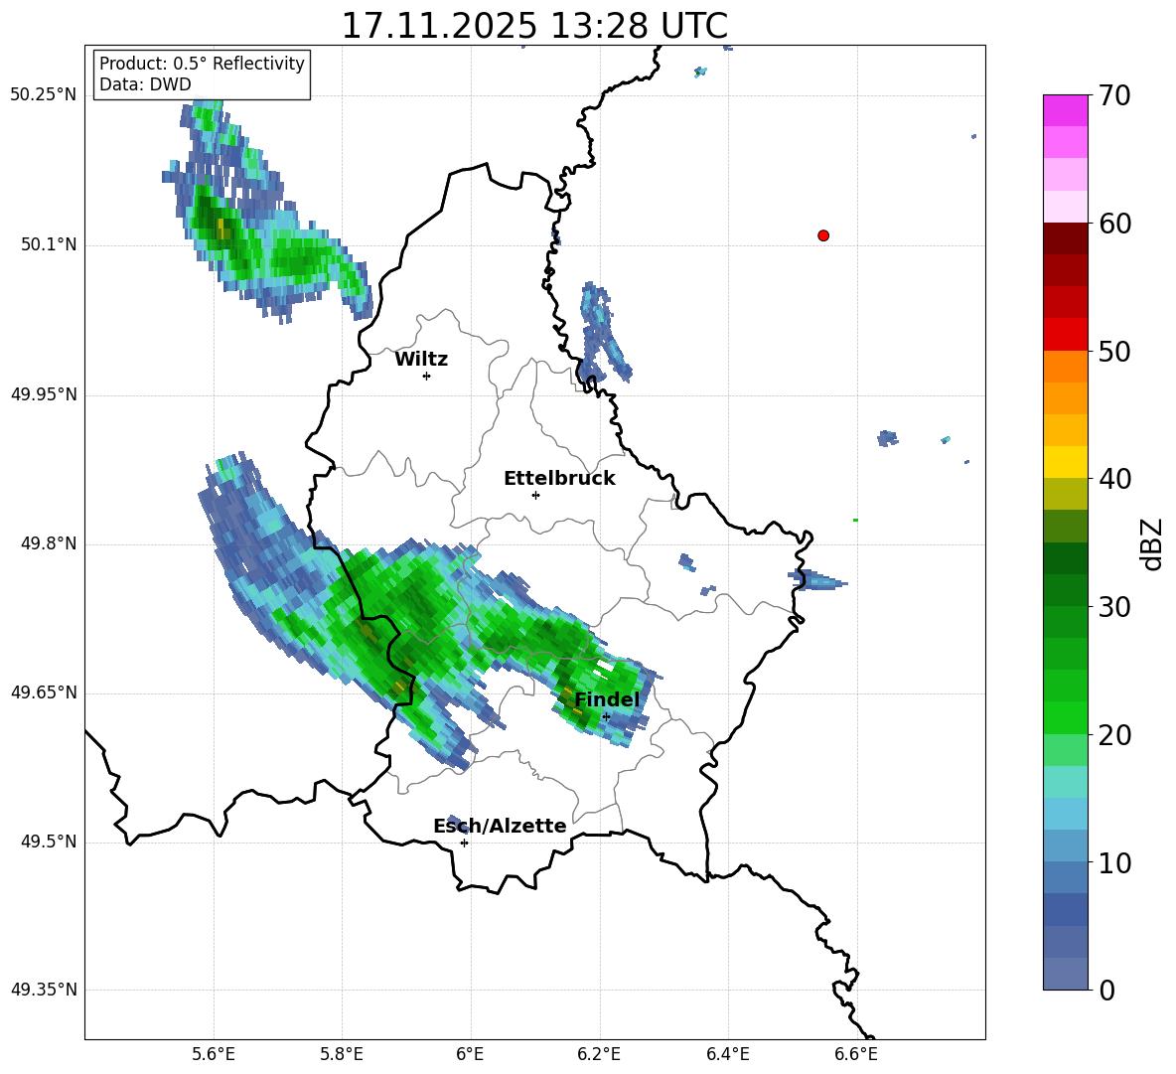Click the Wiltz cross marker

(426, 376)
